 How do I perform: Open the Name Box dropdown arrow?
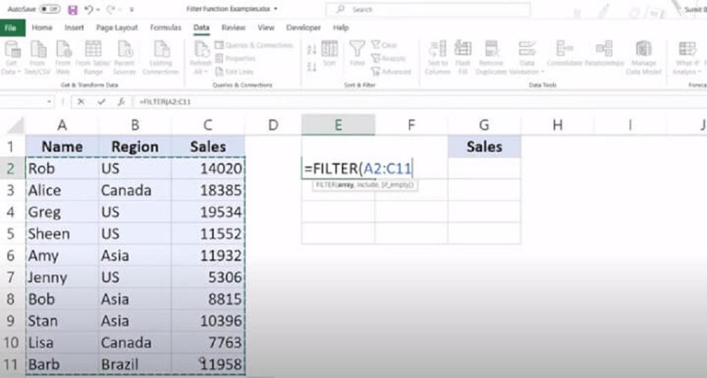[49, 102]
